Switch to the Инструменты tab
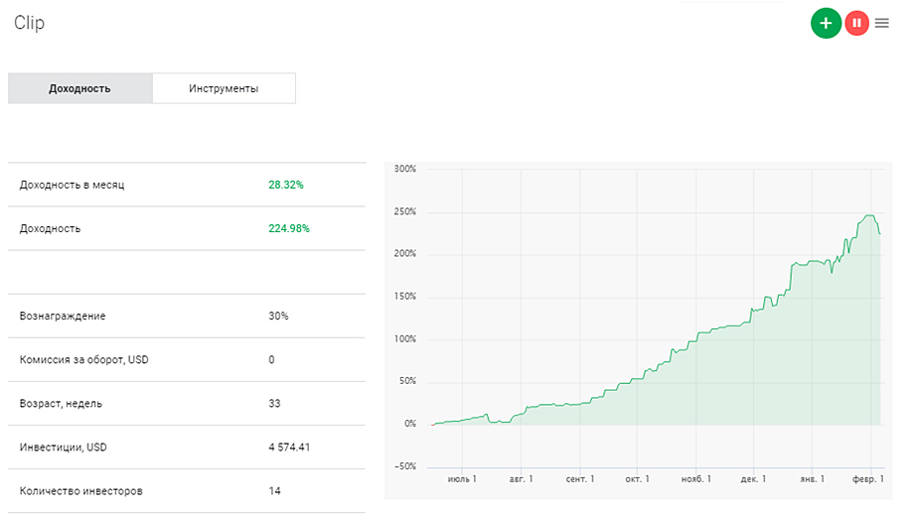The height and width of the screenshot is (515, 913). 224,88
